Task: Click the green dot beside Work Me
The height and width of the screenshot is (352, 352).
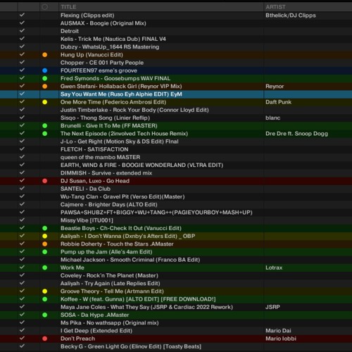Action: [x=45, y=268]
